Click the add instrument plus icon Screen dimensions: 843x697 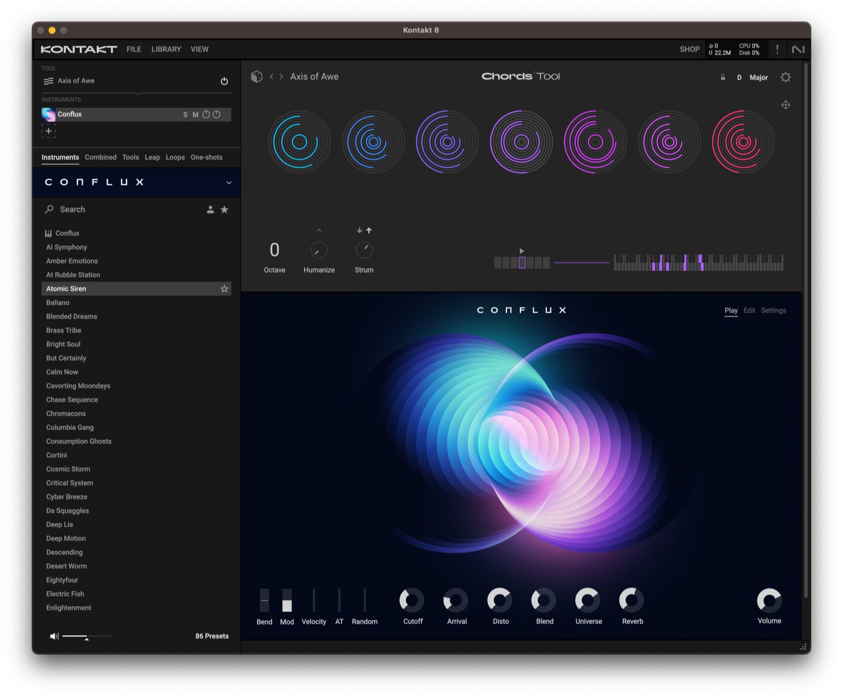[x=49, y=131]
